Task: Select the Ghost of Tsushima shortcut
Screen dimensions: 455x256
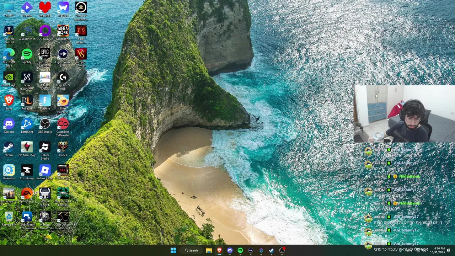Action: (x=81, y=11)
